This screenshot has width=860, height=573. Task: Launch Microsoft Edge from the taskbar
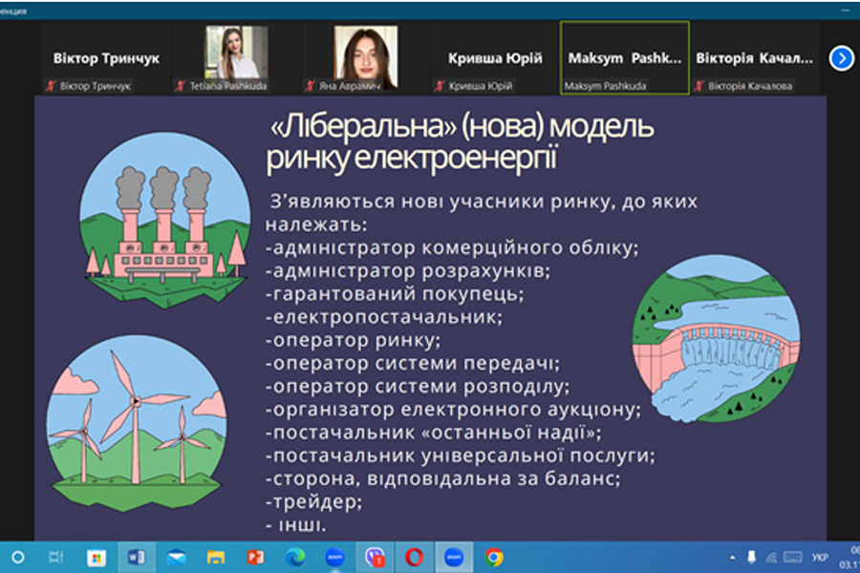[295, 557]
